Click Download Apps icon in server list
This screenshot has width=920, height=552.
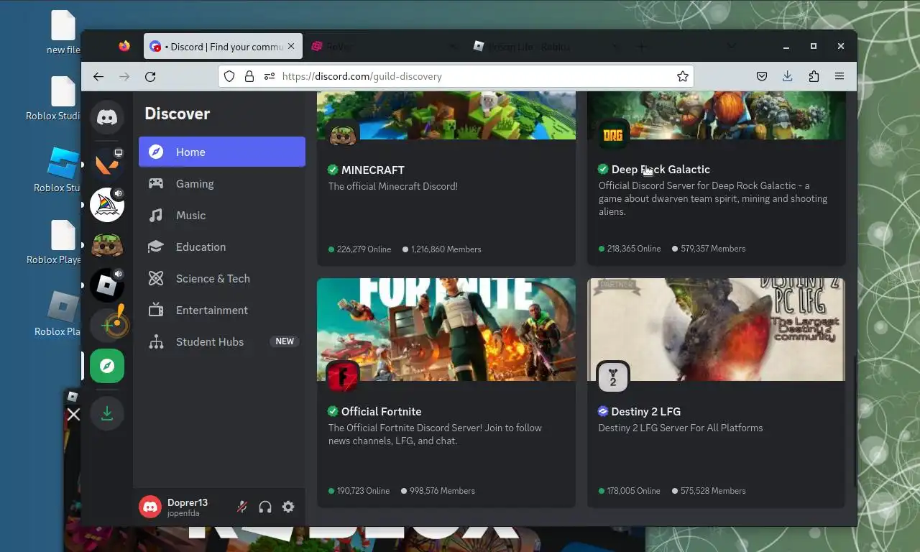click(107, 413)
